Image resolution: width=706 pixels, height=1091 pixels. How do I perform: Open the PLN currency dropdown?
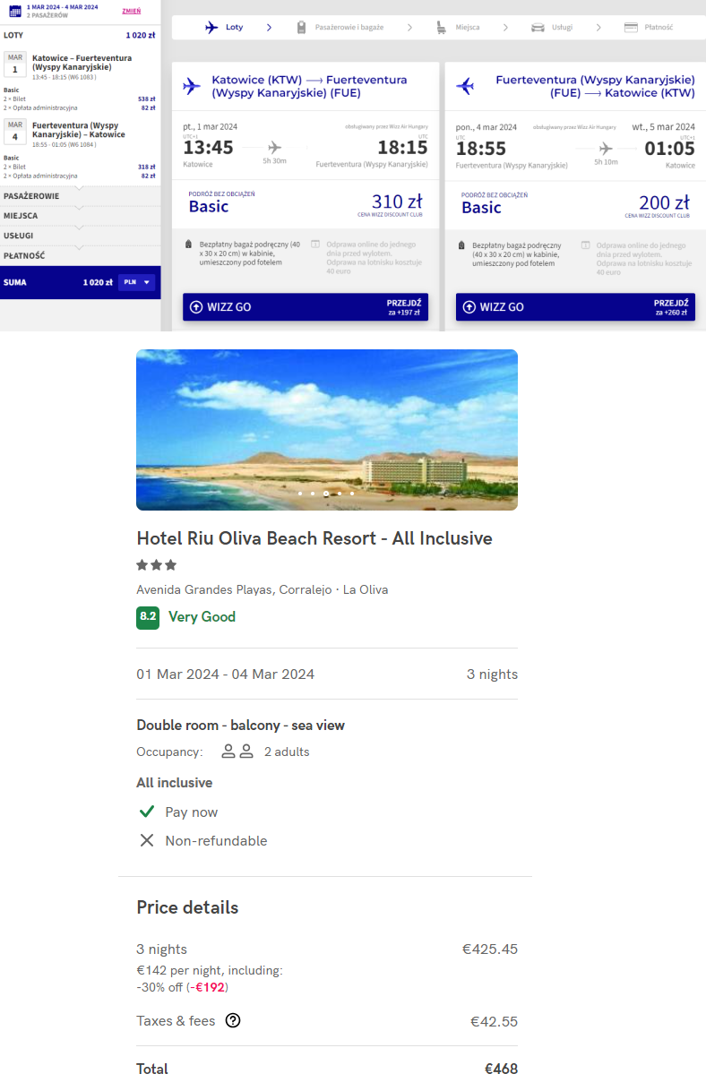[x=137, y=282]
